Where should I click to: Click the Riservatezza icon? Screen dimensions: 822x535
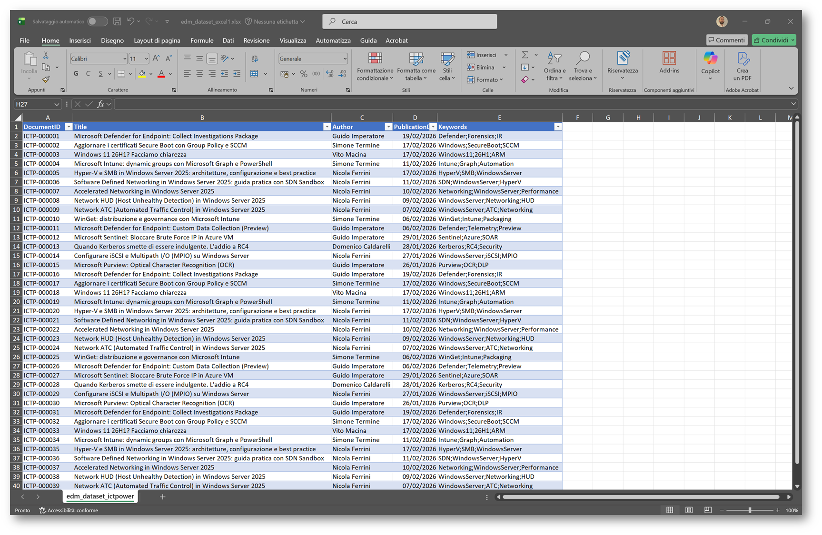622,59
